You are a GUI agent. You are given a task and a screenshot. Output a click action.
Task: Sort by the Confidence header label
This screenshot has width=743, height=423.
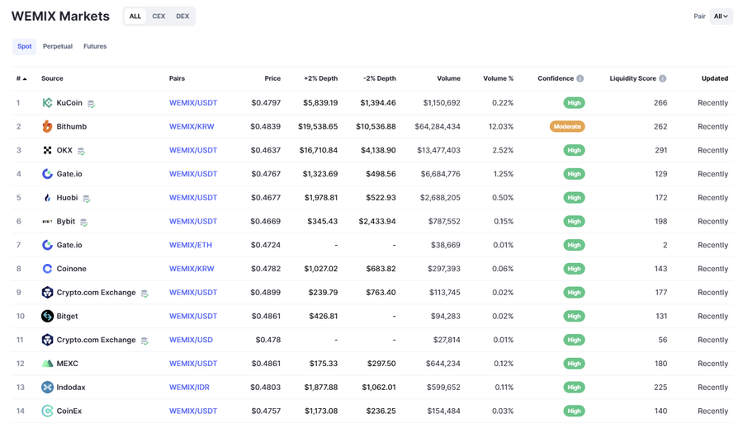point(556,78)
